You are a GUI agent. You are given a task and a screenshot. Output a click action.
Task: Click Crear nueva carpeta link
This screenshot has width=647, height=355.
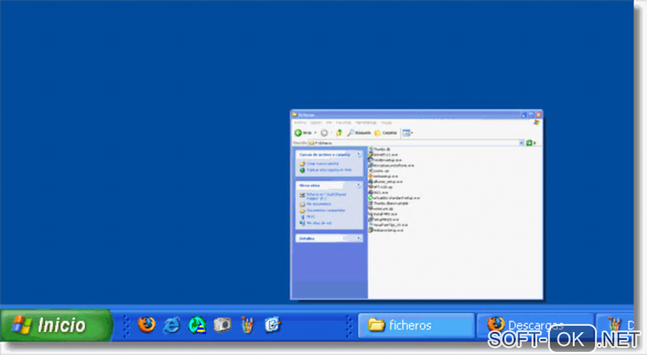322,164
